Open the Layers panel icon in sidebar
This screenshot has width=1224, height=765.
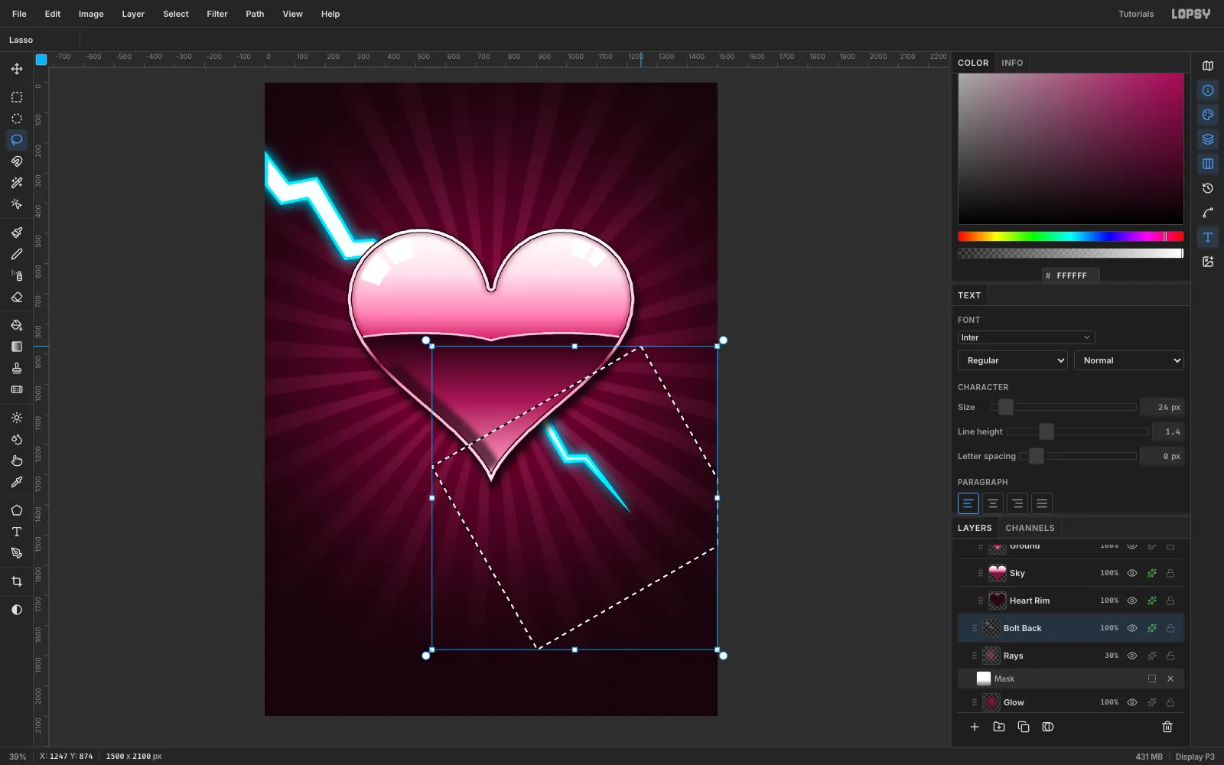[x=1208, y=139]
